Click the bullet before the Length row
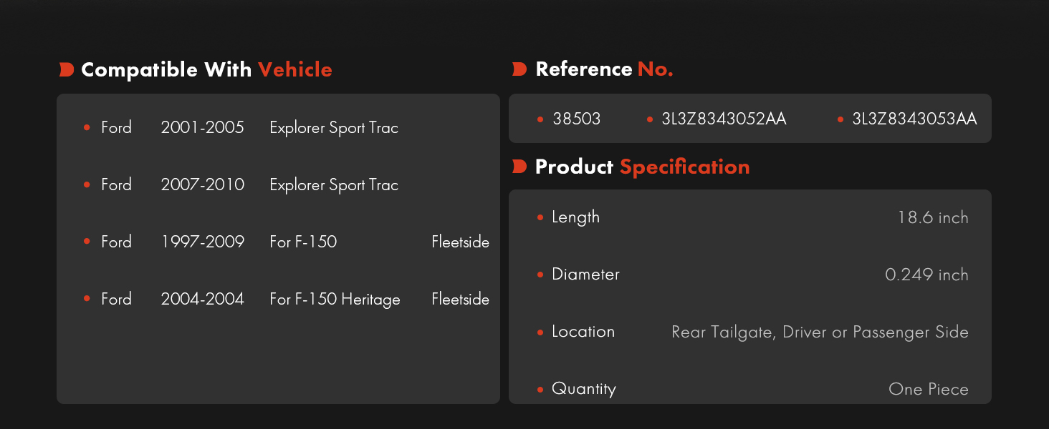Viewport: 1049px width, 429px height. 540,217
